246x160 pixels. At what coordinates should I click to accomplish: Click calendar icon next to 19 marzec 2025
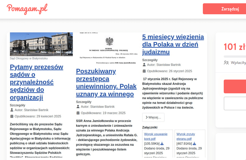pos(78,113)
